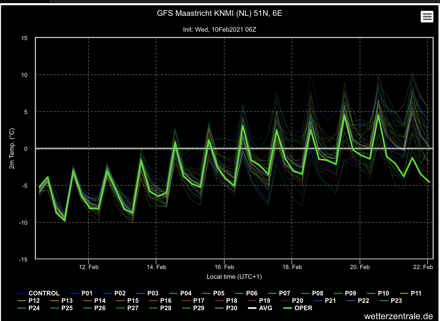Toggle P30 legend item
Image resolution: width=440 pixels, height=321 pixels.
click(x=226, y=308)
